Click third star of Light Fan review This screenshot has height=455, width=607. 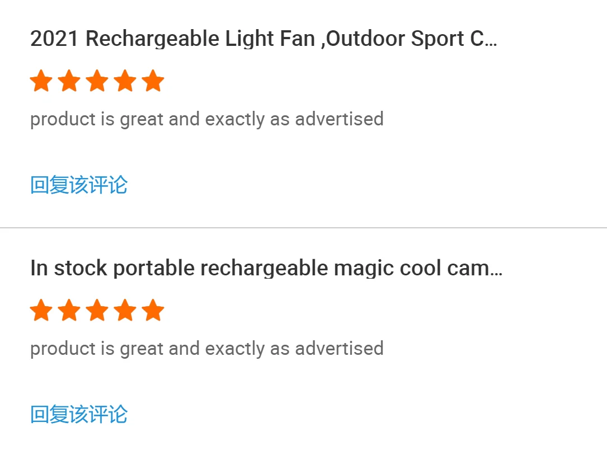click(97, 81)
